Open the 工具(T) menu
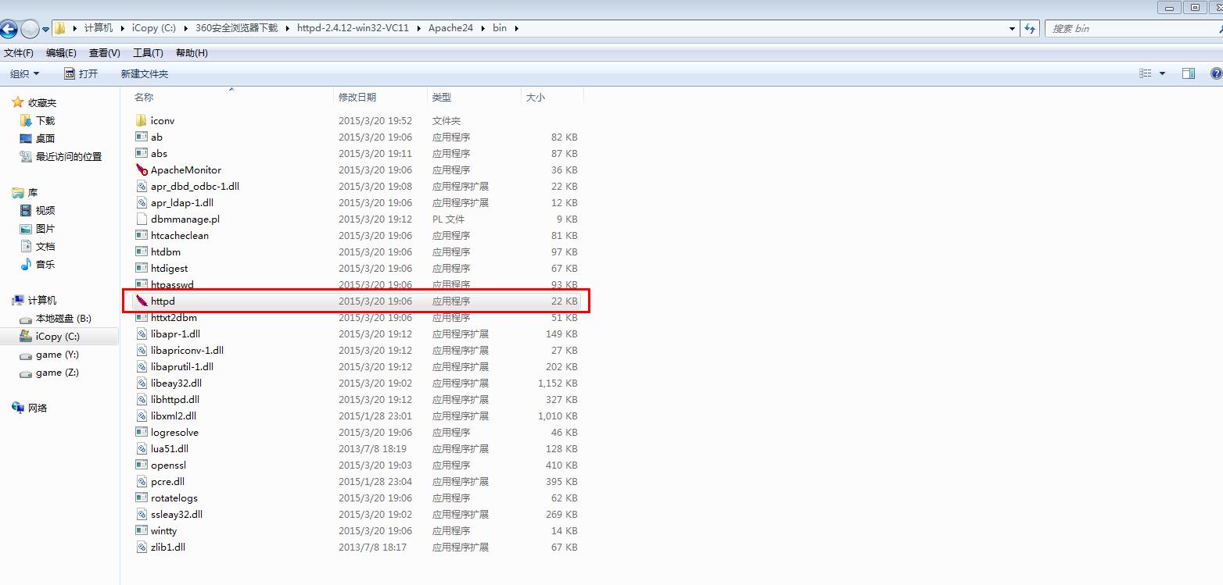1223x585 pixels. 148,53
